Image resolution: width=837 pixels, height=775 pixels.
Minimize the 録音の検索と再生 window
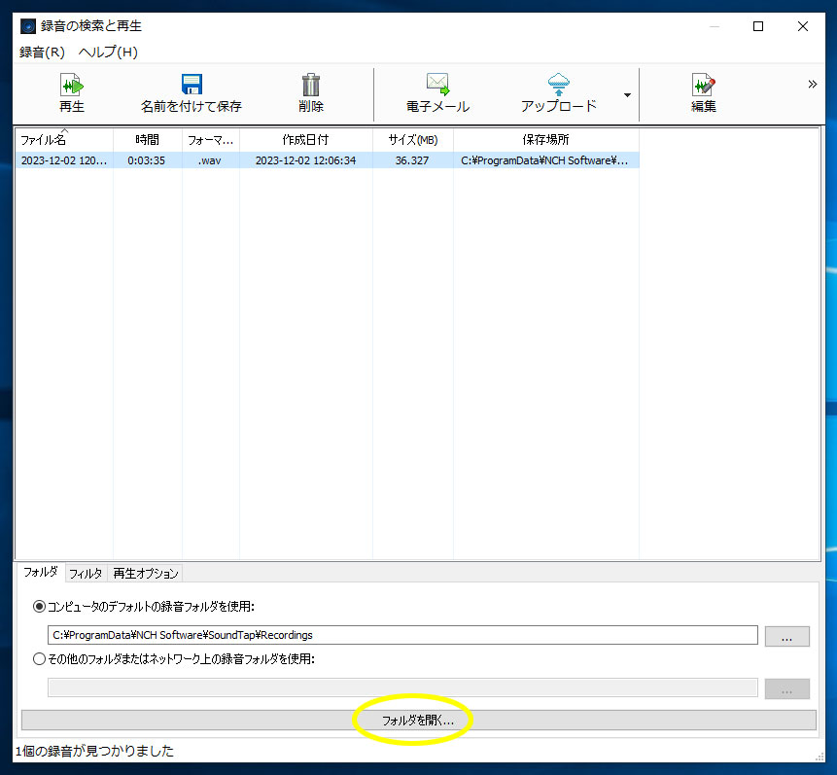click(x=715, y=26)
